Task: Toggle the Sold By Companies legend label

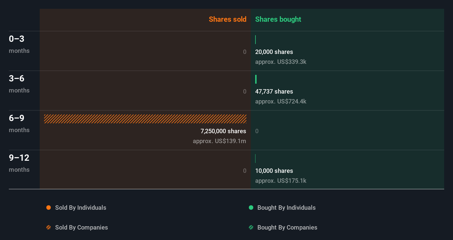Action: click(x=81, y=227)
